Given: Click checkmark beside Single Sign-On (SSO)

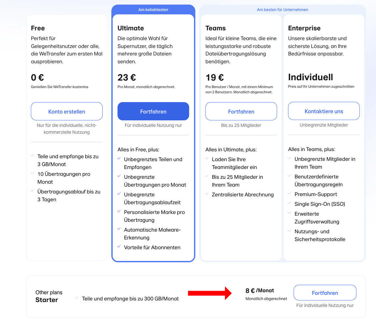Looking at the screenshot, I should tap(289, 203).
